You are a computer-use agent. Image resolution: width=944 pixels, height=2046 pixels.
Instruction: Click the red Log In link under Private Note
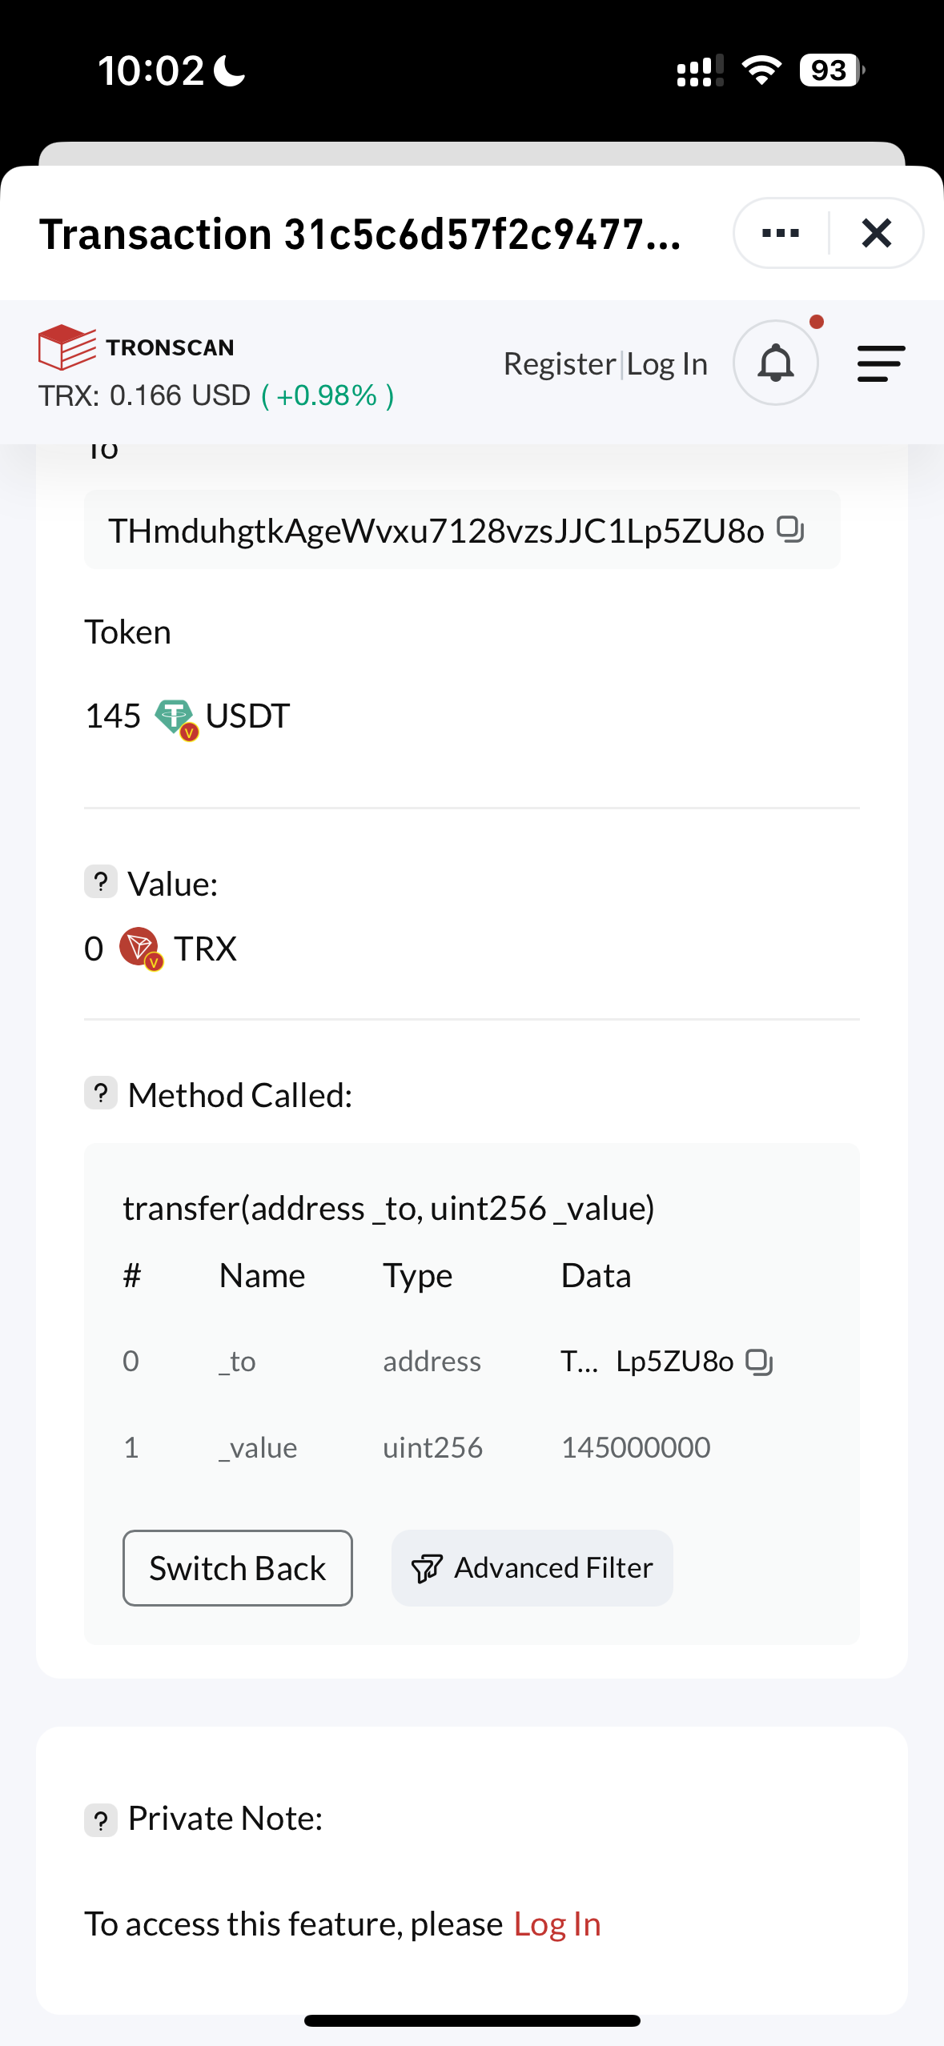[x=557, y=1924]
